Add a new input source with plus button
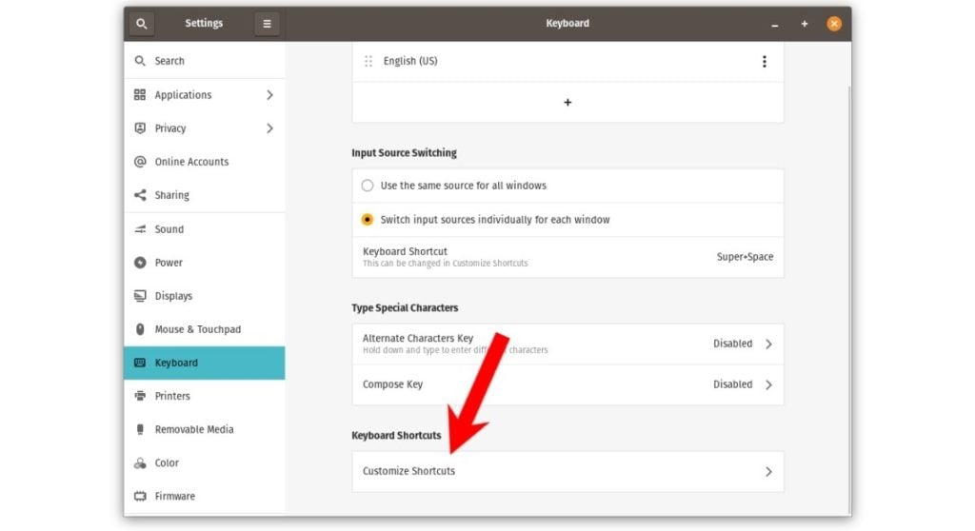 [567, 102]
